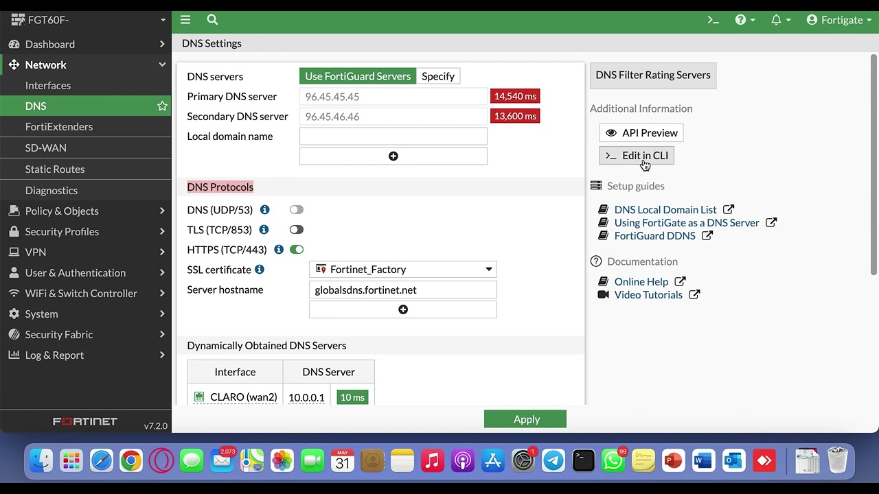Select Use FortiGuard Servers option
This screenshot has height=494, width=879.
358,76
